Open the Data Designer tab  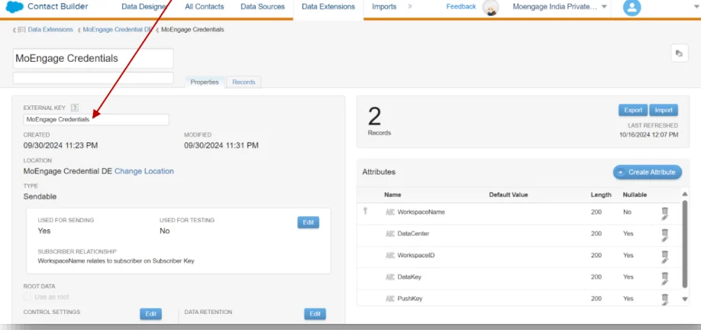[x=144, y=7]
